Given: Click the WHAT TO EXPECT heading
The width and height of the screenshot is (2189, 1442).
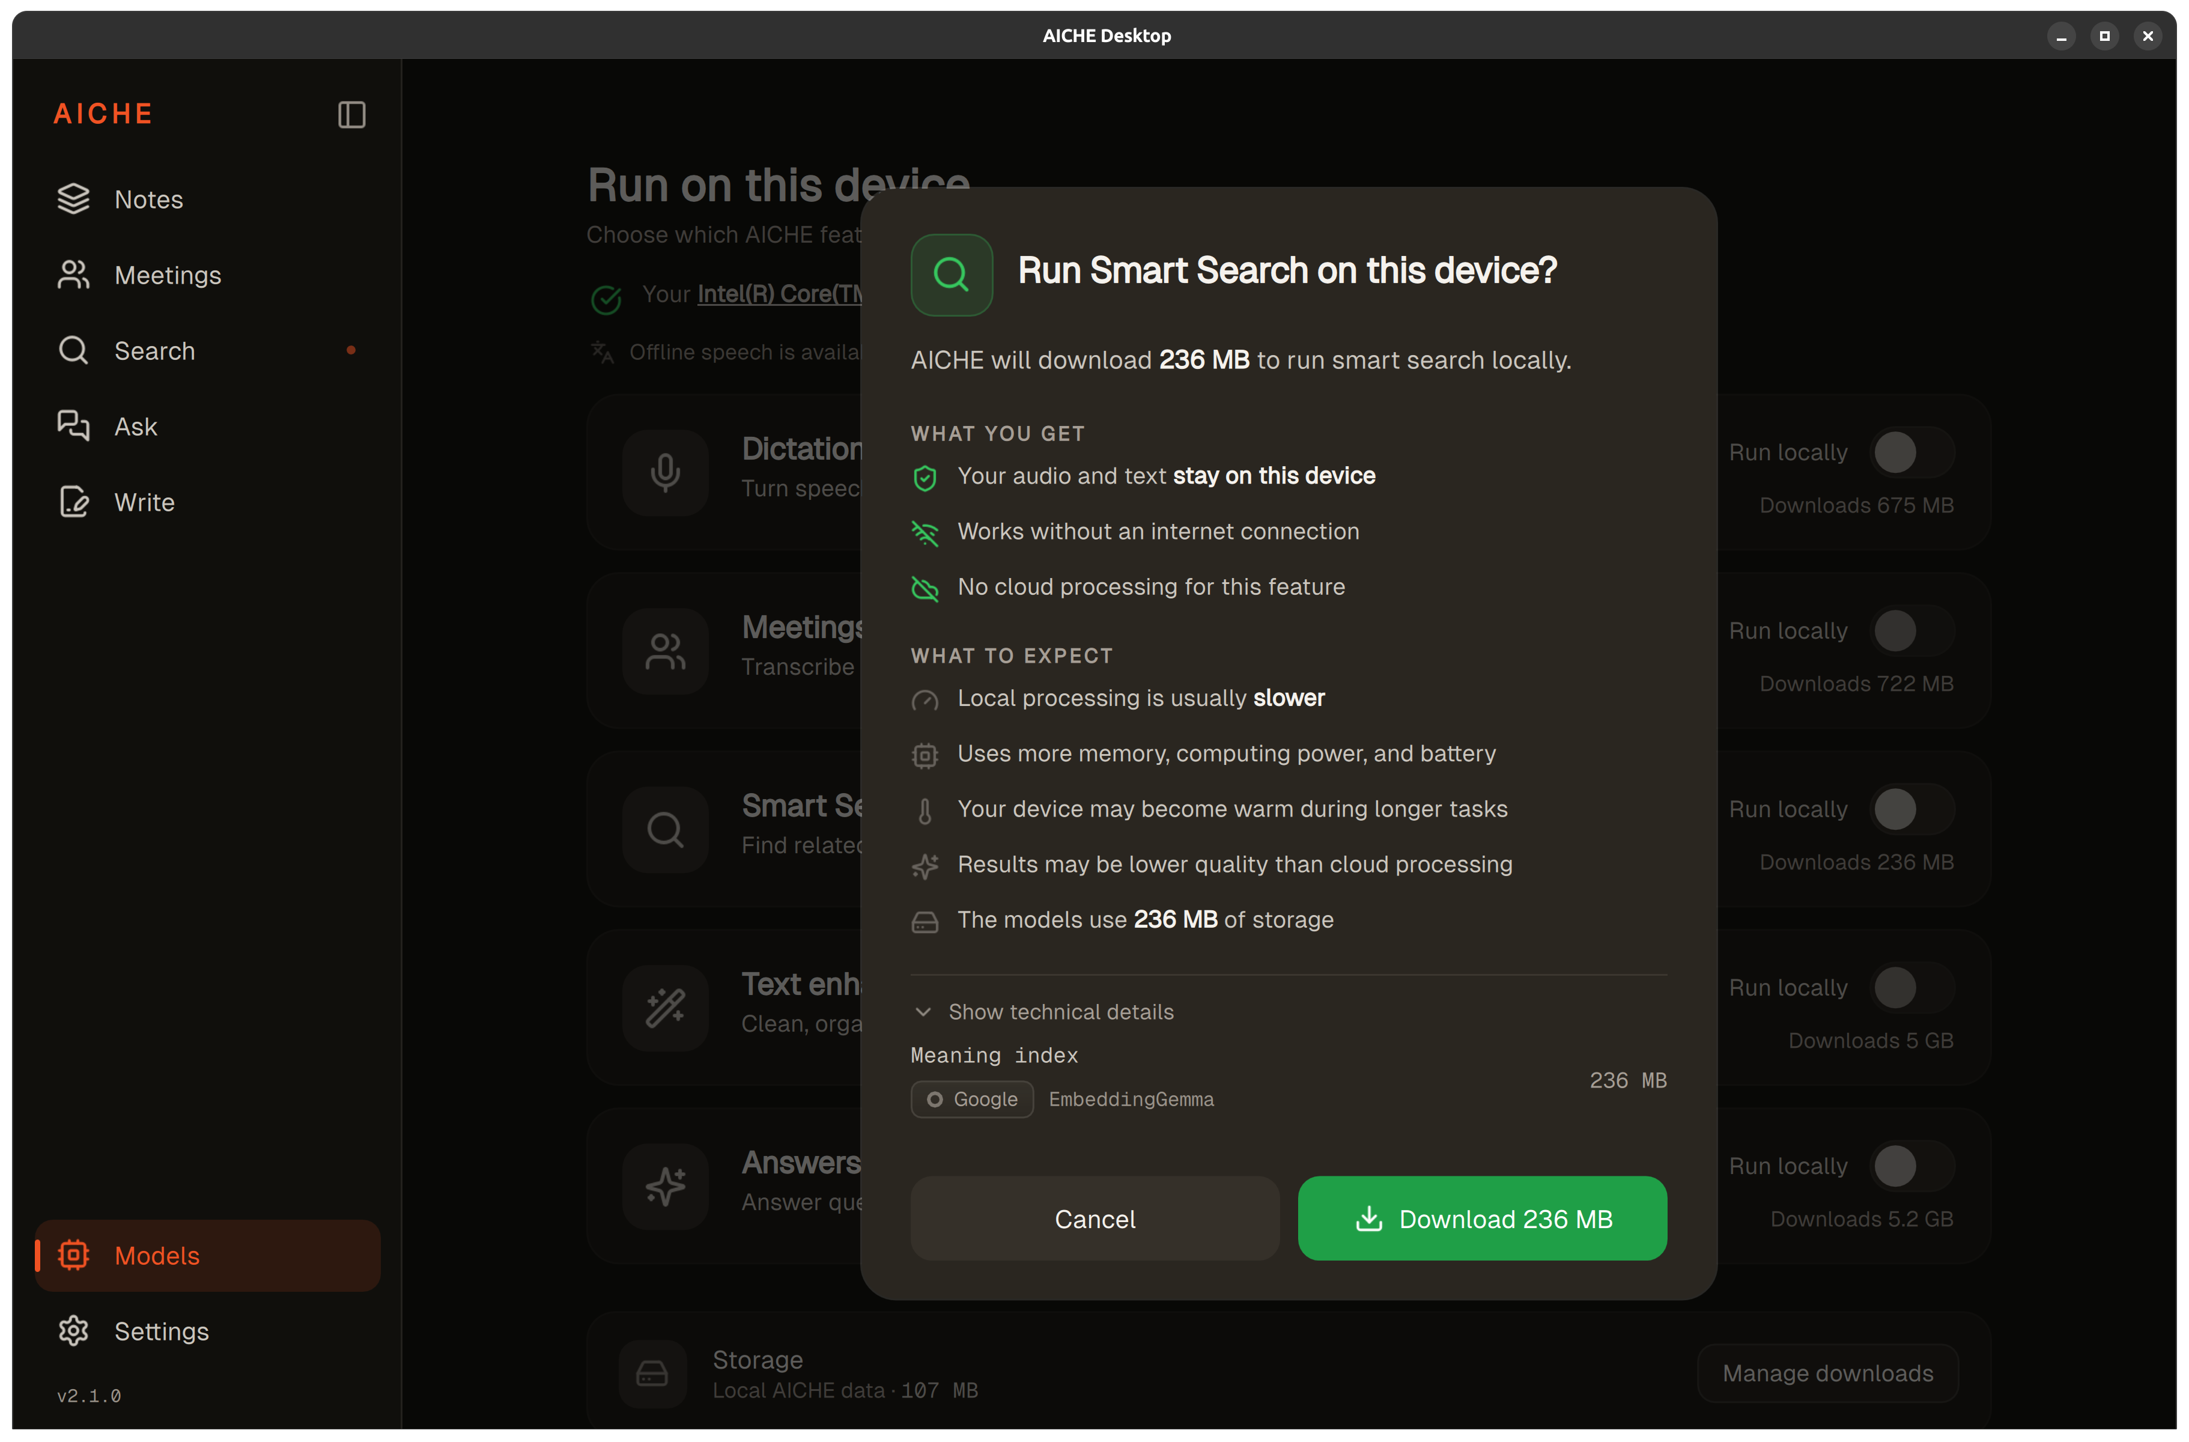Looking at the screenshot, I should point(1012,656).
